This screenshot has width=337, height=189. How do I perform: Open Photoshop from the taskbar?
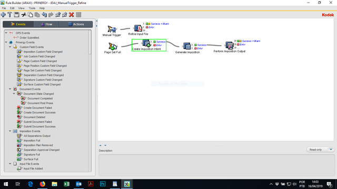pos(103,184)
